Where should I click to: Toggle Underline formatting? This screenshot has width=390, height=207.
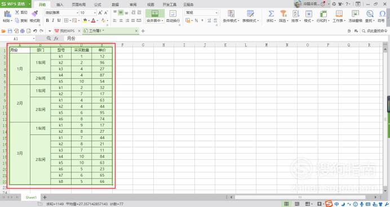59,20
